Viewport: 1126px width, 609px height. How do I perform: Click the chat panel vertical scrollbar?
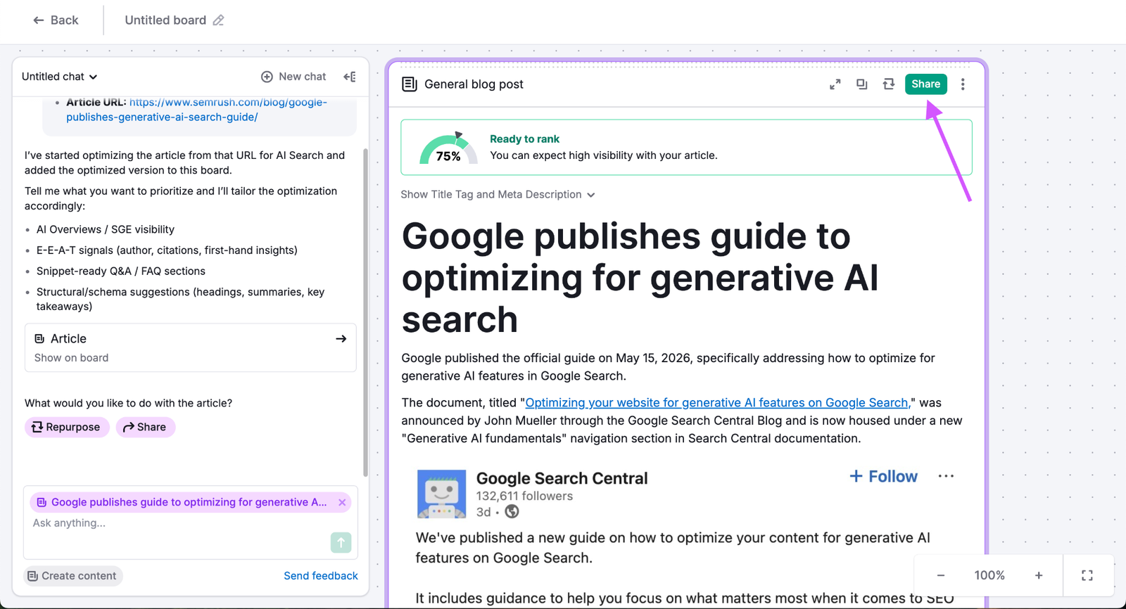point(365,312)
